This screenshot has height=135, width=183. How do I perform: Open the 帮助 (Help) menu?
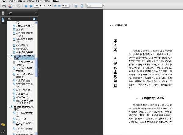(56, 1)
